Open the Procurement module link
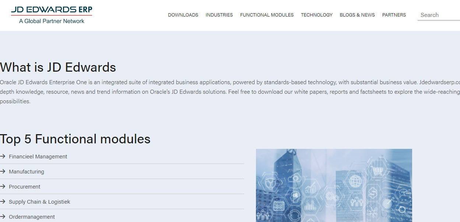This screenshot has width=460, height=222. click(25, 187)
